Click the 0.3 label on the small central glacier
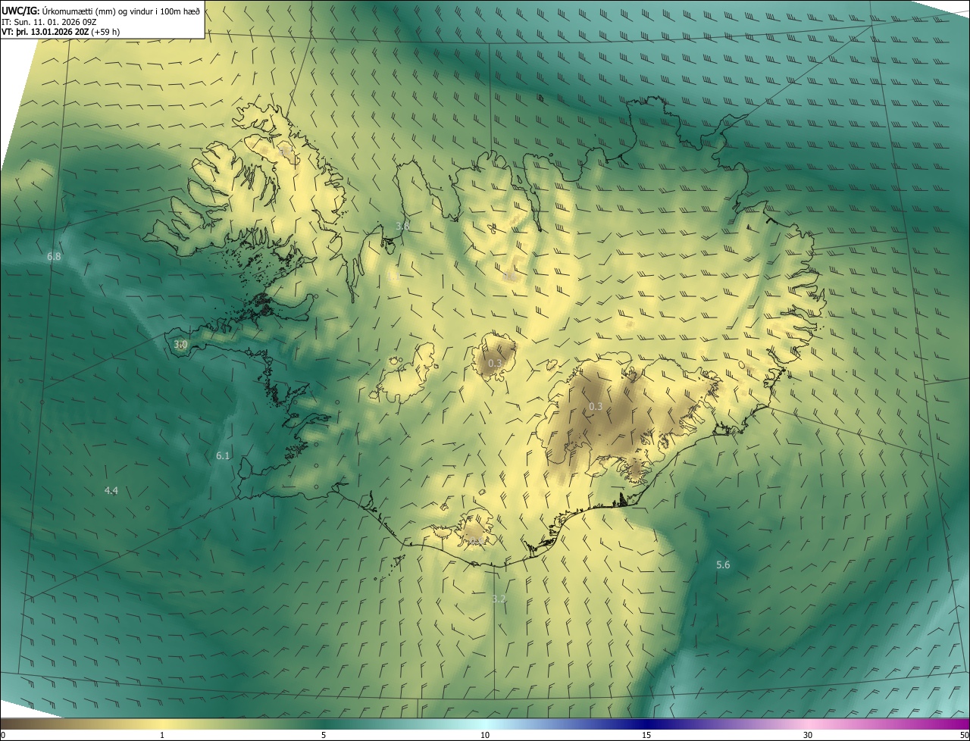Screen dimensions: 970x741 [495, 364]
